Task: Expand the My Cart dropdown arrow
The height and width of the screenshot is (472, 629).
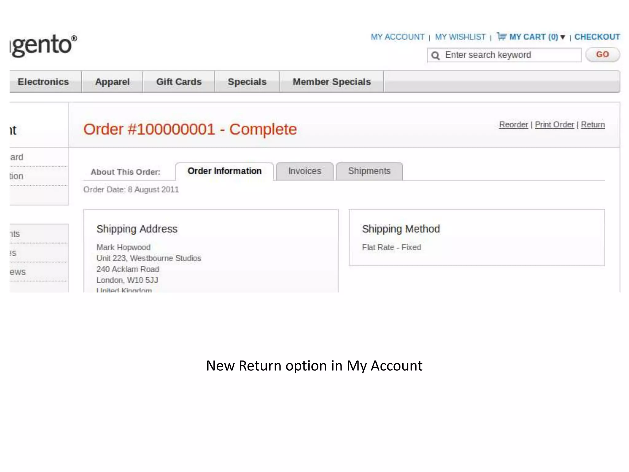Action: (x=563, y=37)
